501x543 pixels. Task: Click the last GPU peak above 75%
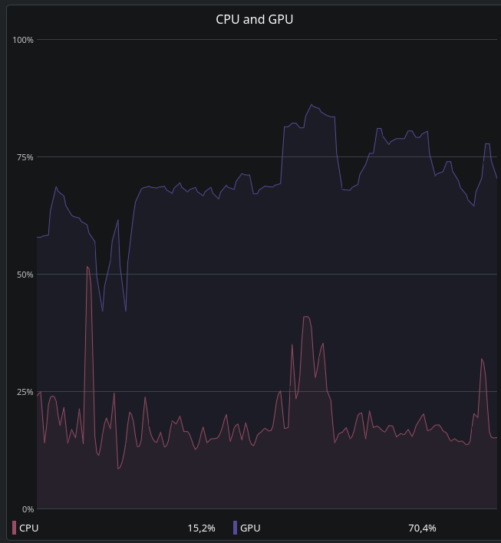pyautogui.click(x=487, y=143)
